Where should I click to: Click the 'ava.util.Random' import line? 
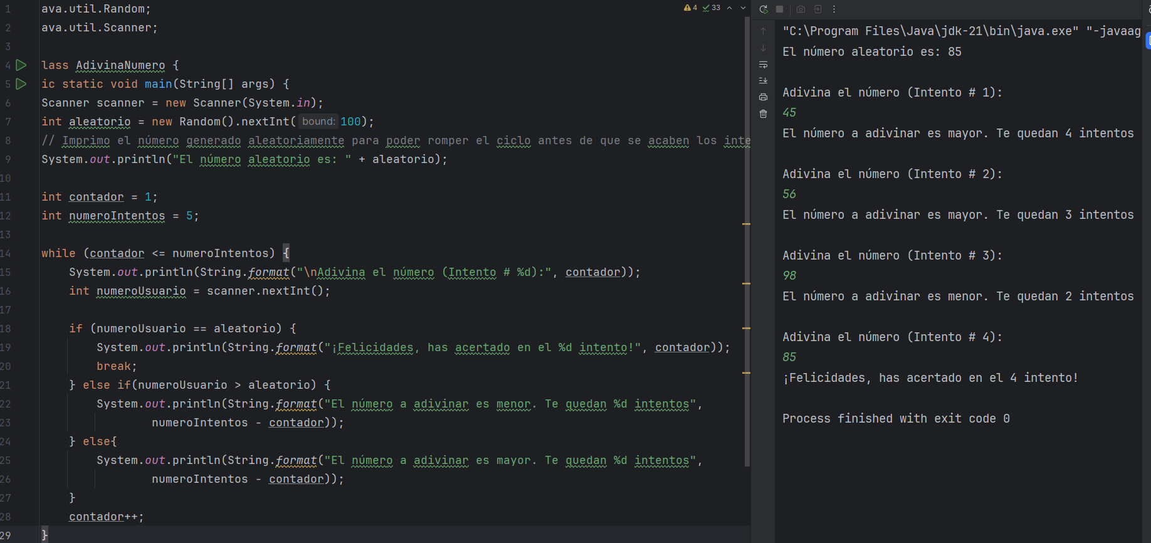[x=96, y=9]
